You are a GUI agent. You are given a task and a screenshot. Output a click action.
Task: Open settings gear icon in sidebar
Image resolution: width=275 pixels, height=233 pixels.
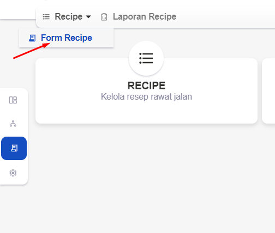[13, 173]
